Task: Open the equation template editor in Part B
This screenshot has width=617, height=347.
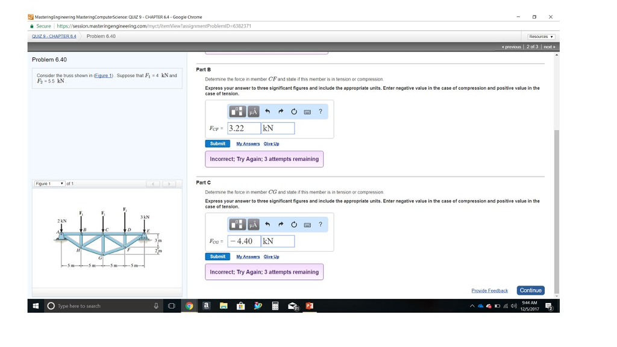Action: click(238, 111)
